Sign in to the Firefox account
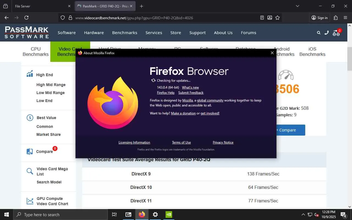Screen dimensions: 352x220 (320, 18)
